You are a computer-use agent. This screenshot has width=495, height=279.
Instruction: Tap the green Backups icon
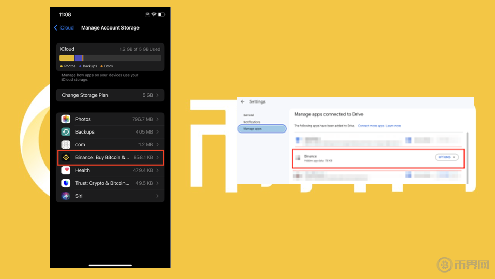point(66,132)
